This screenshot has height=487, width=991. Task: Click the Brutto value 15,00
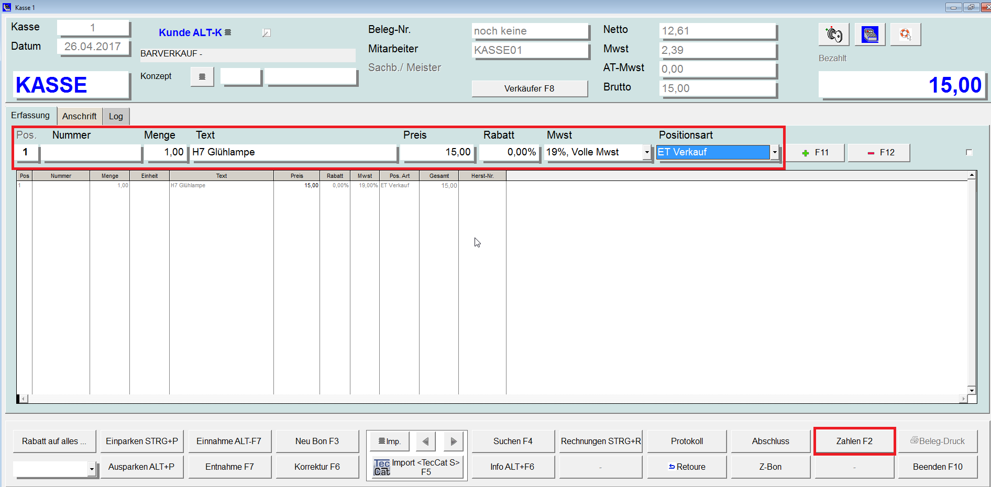click(x=717, y=88)
